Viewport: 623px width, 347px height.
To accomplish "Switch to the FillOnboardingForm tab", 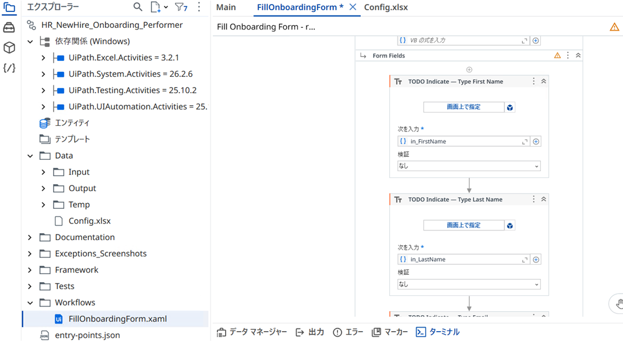I will pyautogui.click(x=300, y=7).
